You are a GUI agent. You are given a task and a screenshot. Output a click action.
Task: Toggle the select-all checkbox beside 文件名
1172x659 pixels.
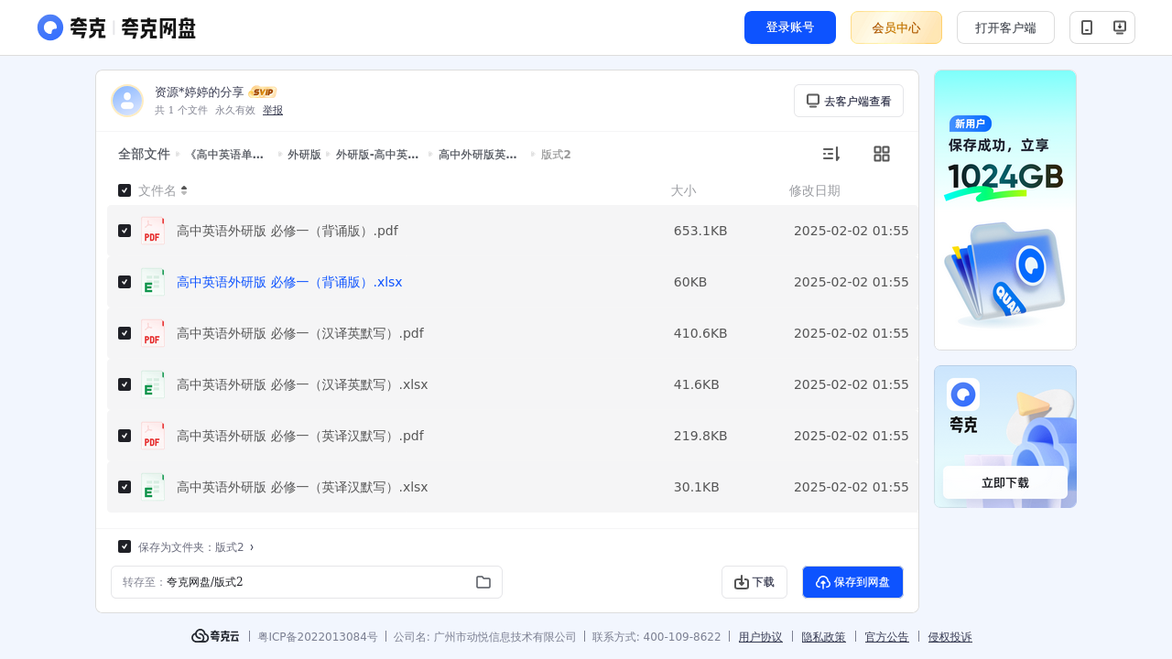pos(125,190)
